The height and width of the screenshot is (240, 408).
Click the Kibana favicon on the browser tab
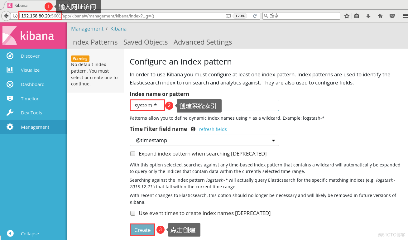(x=10, y=5)
